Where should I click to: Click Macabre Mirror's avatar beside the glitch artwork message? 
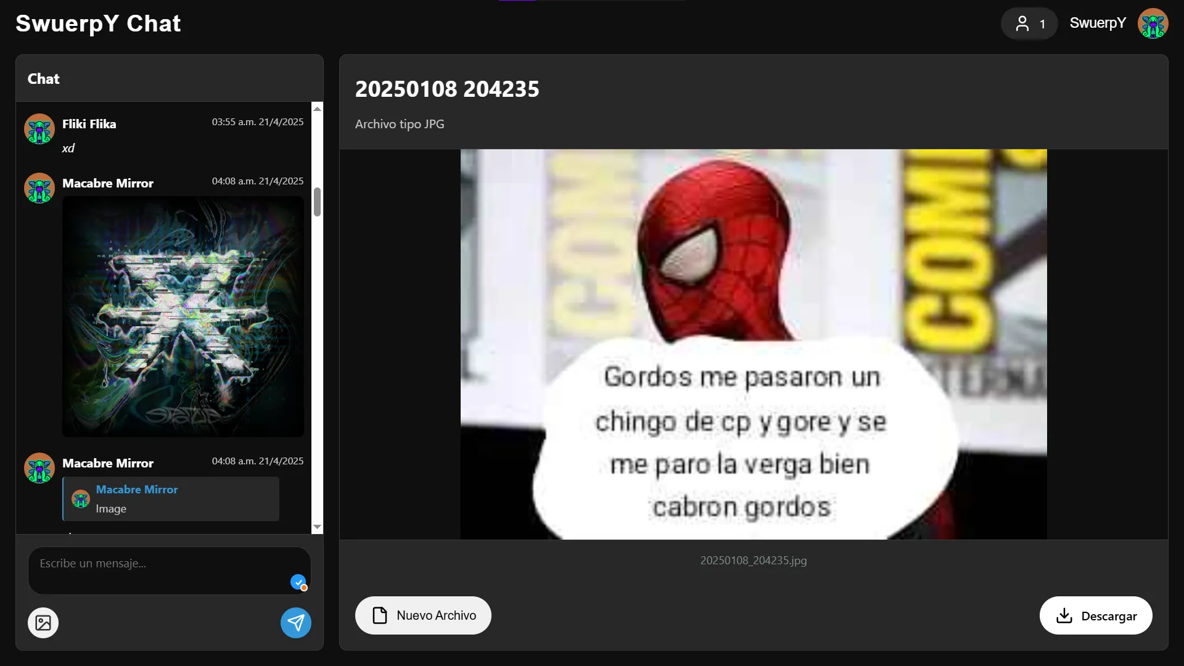point(39,188)
